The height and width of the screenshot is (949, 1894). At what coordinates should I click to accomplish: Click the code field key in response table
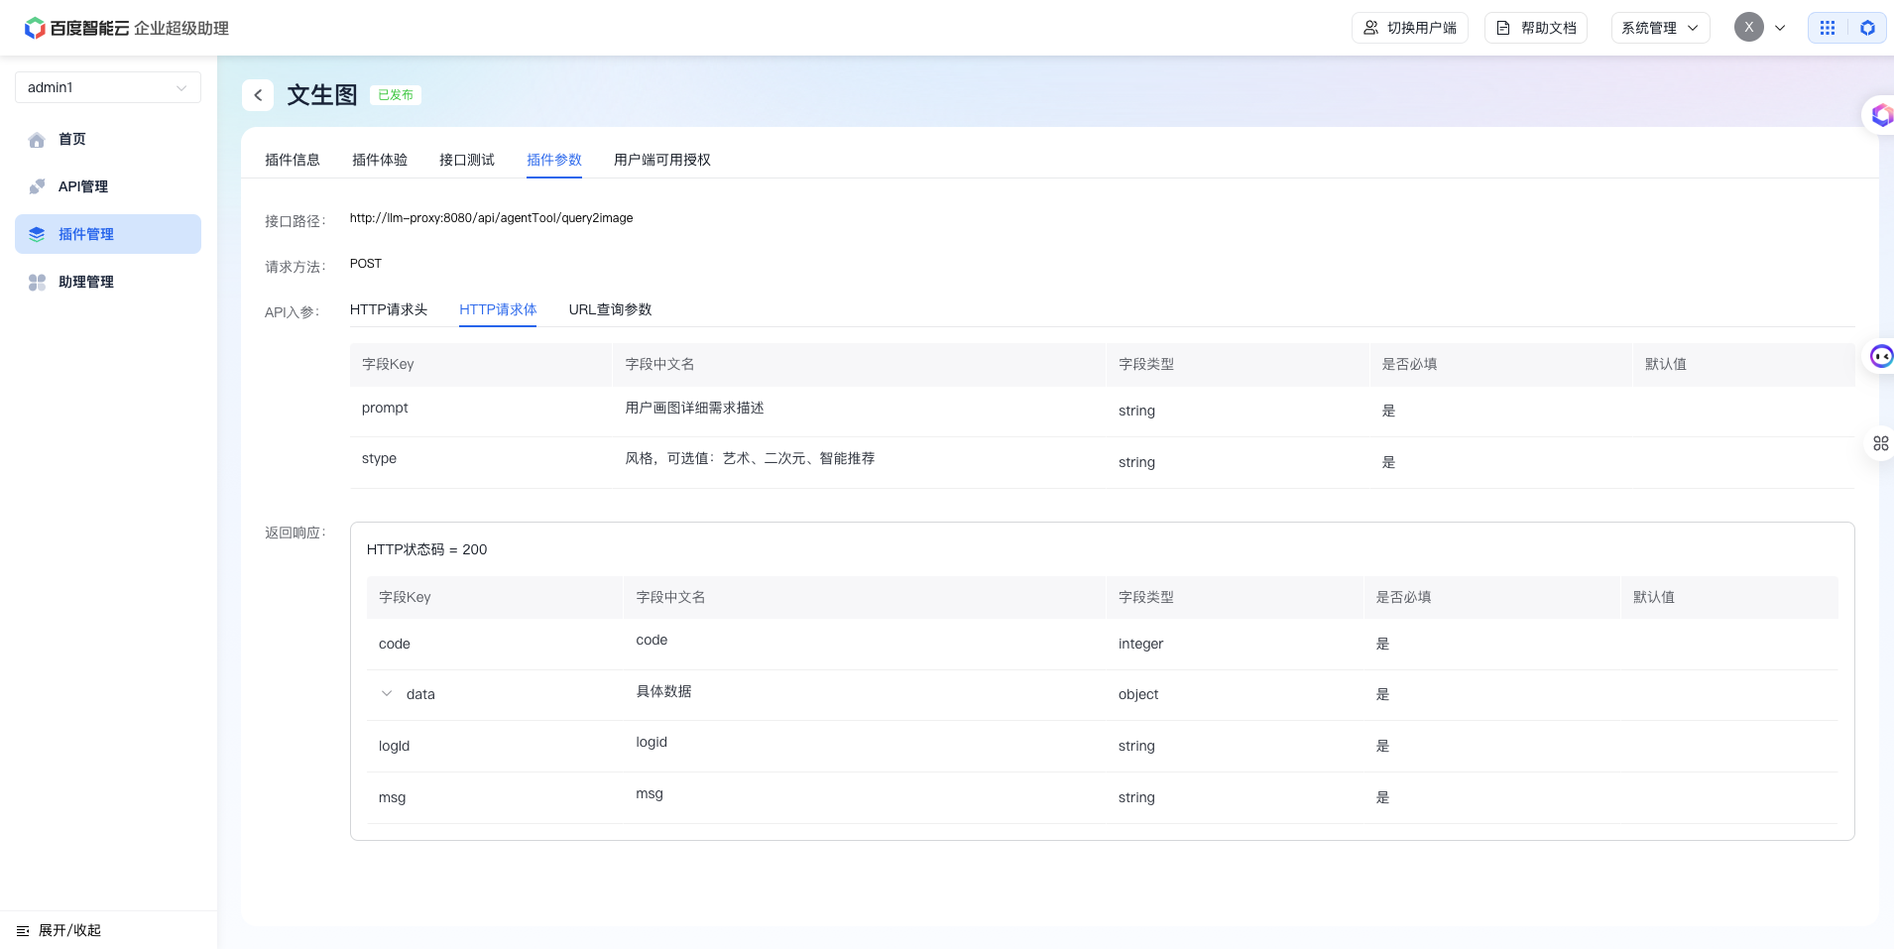coord(395,644)
